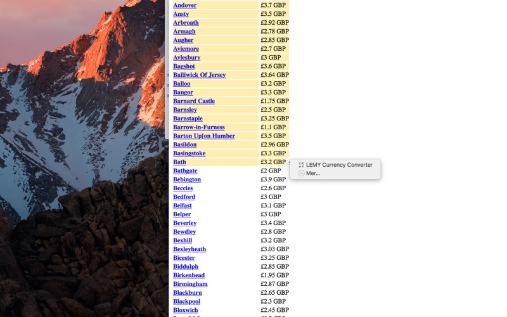
Task: Follow the Barnsley link
Action: click(x=184, y=110)
